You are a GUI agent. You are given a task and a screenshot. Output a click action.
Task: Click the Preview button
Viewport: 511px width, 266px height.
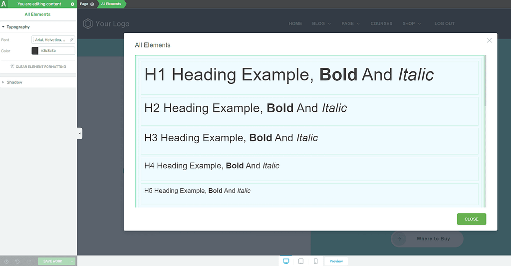point(336,261)
